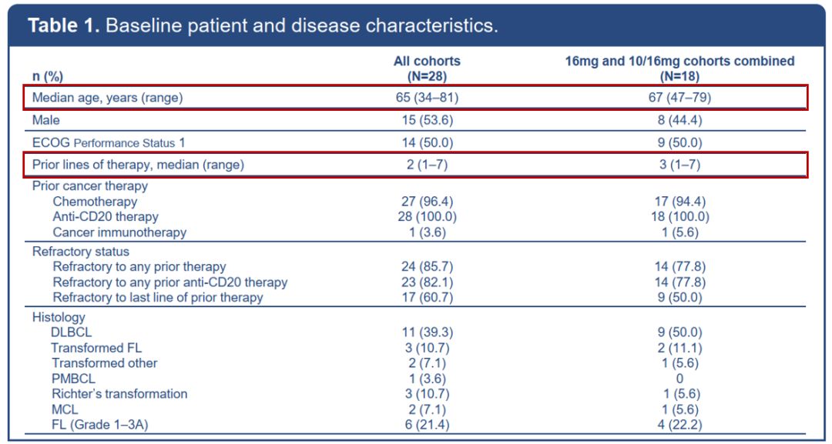The image size is (832, 444).
Task: Click the "ECOG Performance Status 1" row label
Action: coord(109,142)
